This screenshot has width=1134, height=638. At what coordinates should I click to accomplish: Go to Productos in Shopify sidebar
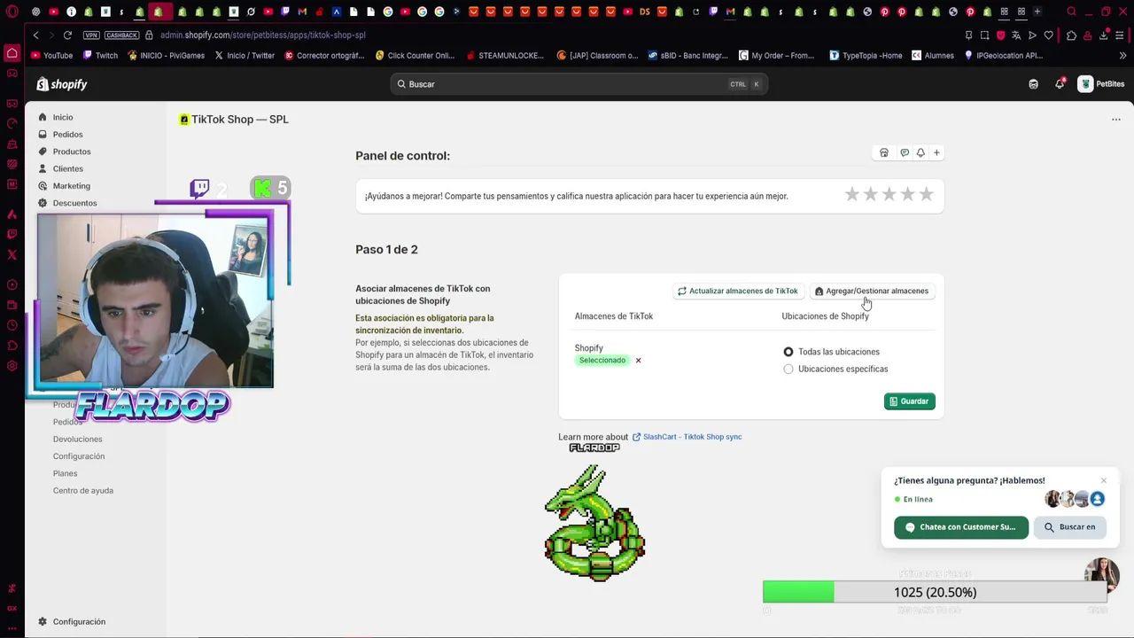click(x=71, y=152)
